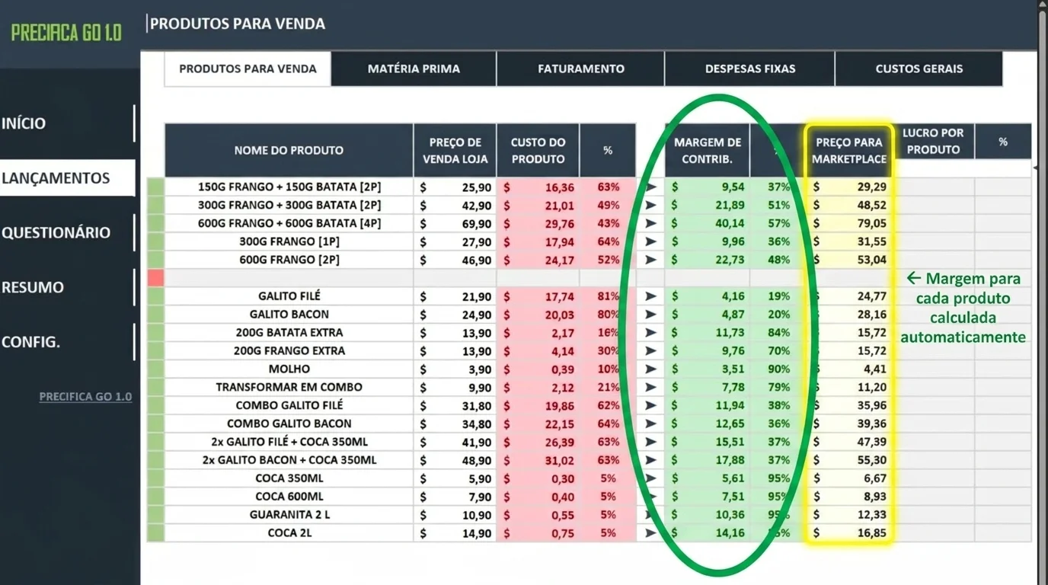Viewport: 1048px width, 585px height.
Task: Click the arrow icon next to COMBO GALITO BACON
Action: tap(651, 424)
